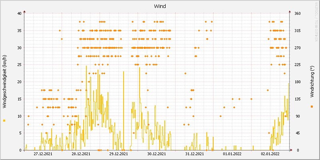The image size is (320, 160).
Task: Click right axis value 45
Action: coord(297,133)
